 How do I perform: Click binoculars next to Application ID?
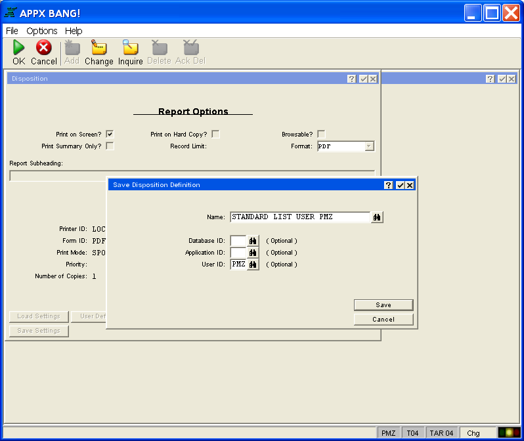pyautogui.click(x=253, y=253)
